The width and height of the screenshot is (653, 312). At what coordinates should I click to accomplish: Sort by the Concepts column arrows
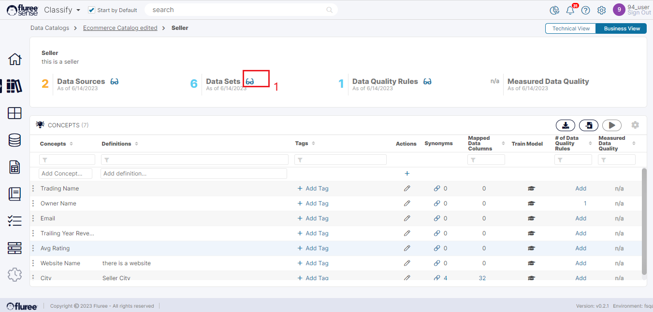click(72, 144)
